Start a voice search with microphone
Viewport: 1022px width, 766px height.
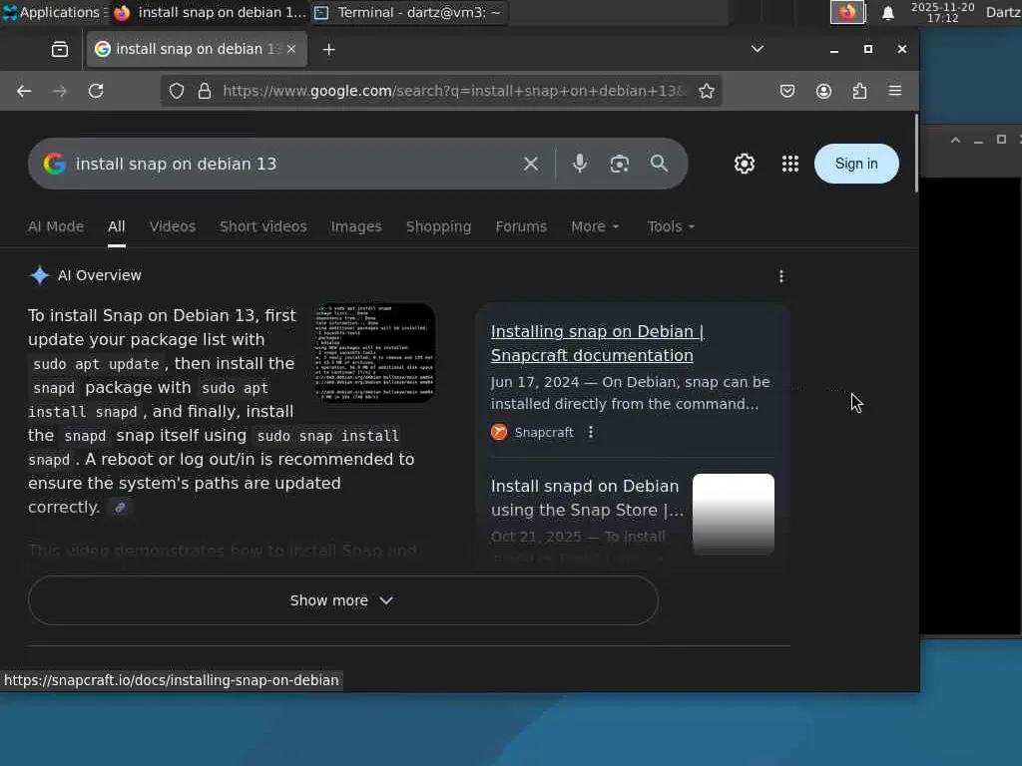click(x=580, y=164)
